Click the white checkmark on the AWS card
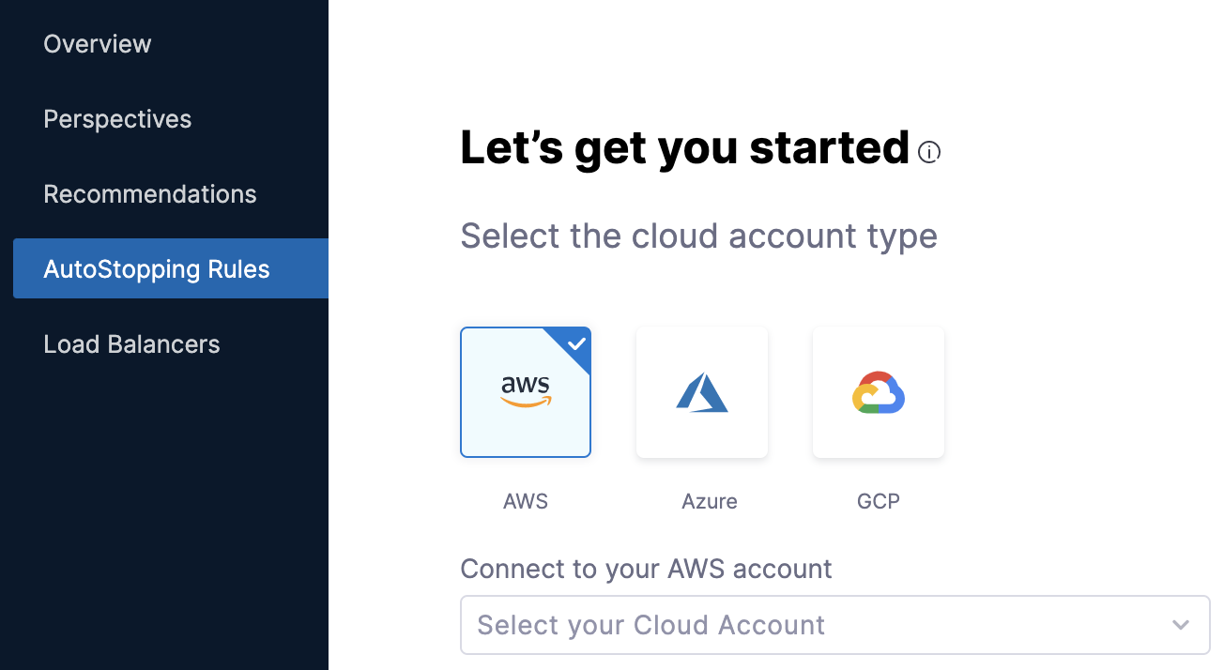The image size is (1224, 670). point(577,343)
